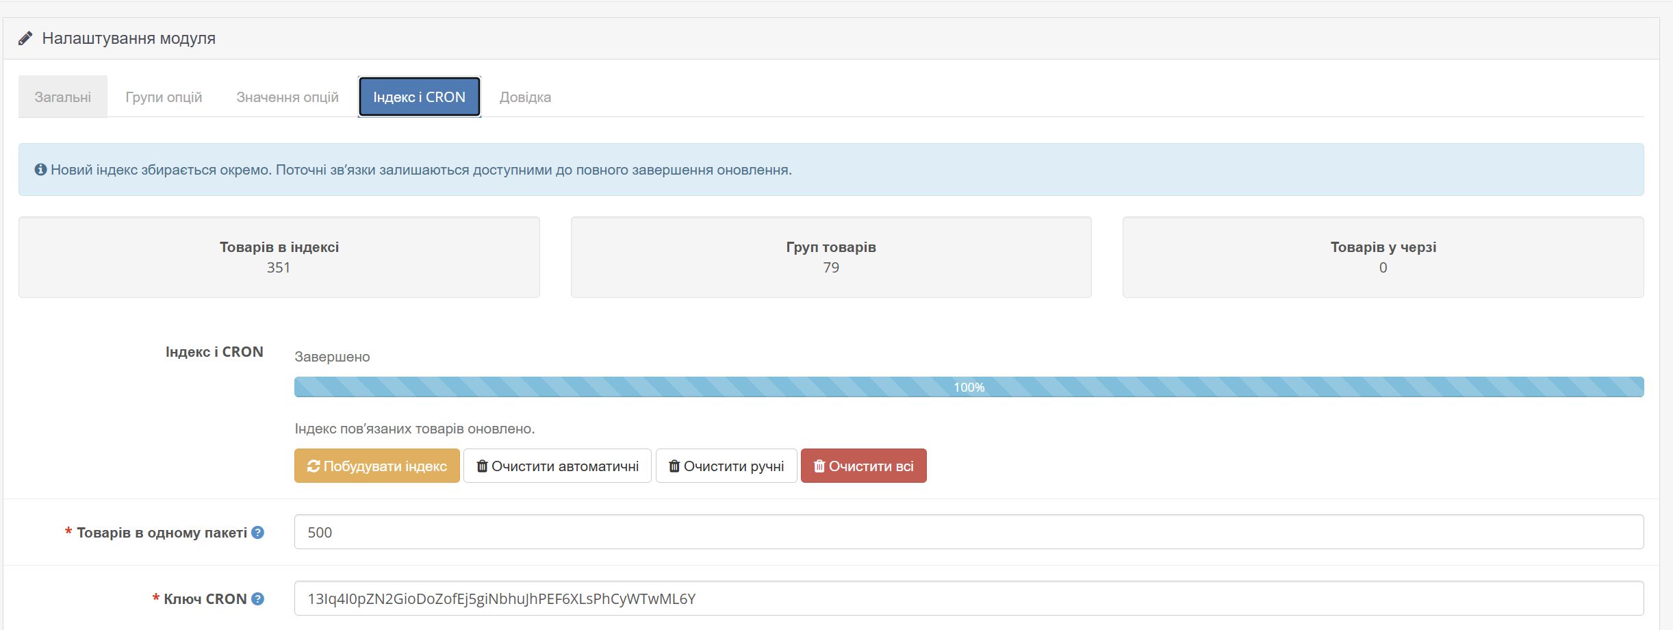The height and width of the screenshot is (630, 1673).
Task: Open the Значення опцій tab
Action: click(288, 97)
